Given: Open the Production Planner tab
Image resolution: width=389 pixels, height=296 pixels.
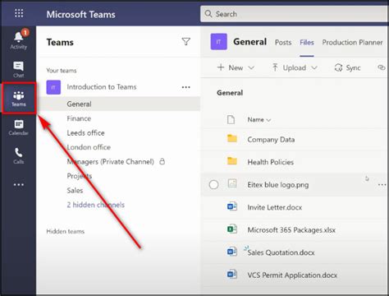Looking at the screenshot, I should 352,43.
